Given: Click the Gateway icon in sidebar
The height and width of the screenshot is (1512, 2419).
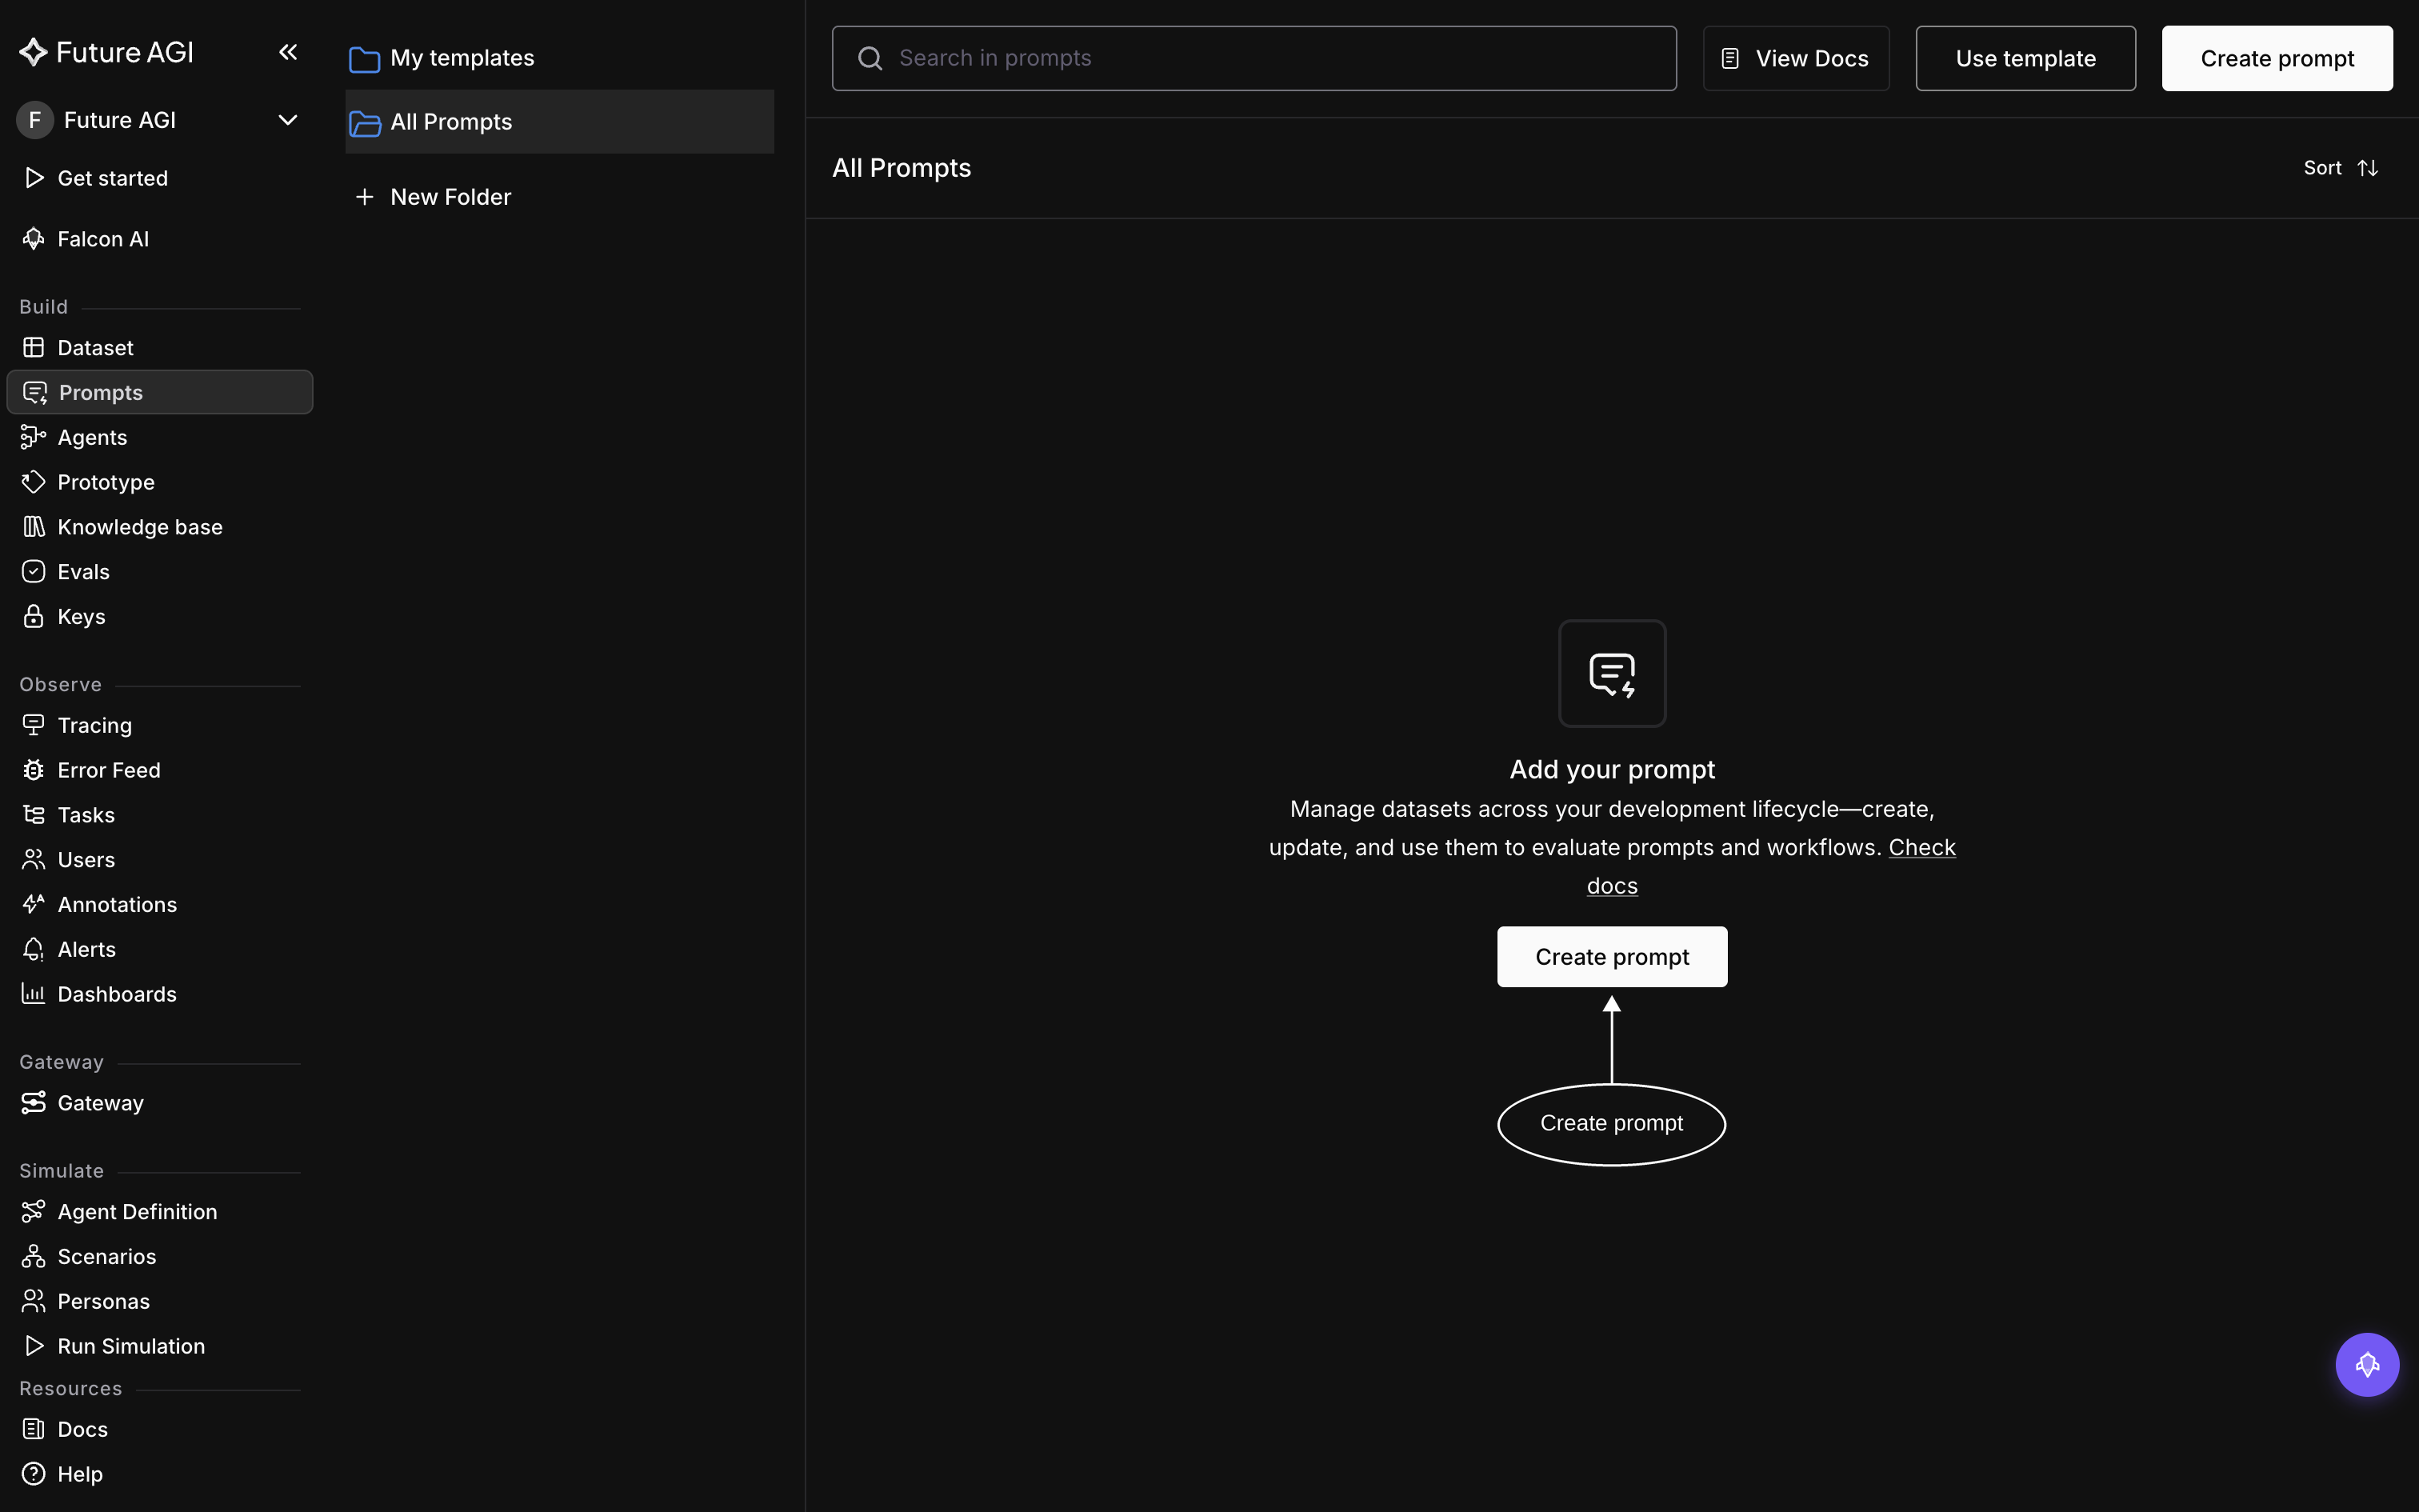Looking at the screenshot, I should coord(34,1103).
